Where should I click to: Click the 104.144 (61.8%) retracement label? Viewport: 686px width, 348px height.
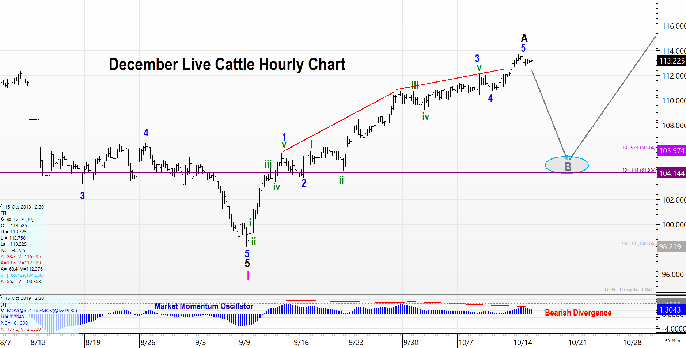pyautogui.click(x=638, y=170)
